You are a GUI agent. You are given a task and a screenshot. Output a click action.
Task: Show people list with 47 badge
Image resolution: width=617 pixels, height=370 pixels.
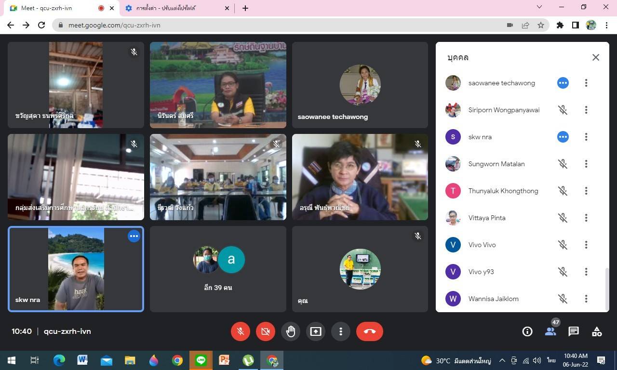550,331
